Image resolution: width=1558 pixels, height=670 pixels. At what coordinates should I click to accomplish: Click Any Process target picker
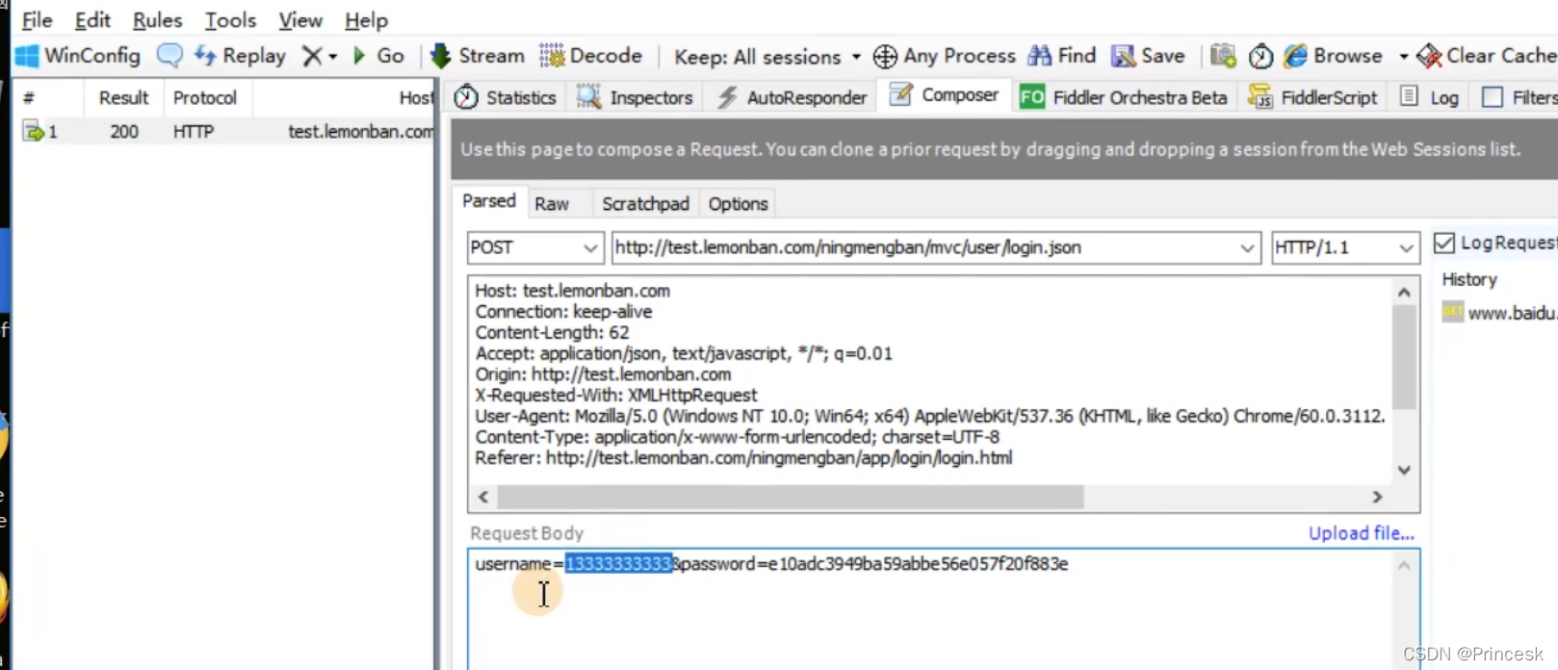945,56
